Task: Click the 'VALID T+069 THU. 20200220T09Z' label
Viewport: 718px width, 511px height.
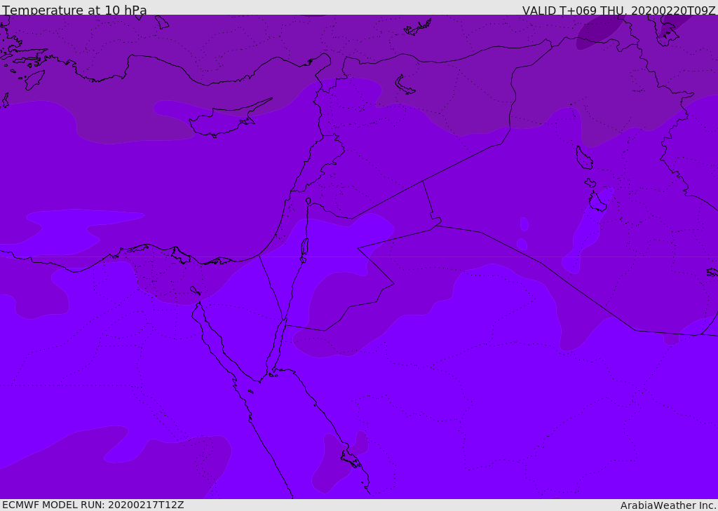Action: tap(618, 10)
